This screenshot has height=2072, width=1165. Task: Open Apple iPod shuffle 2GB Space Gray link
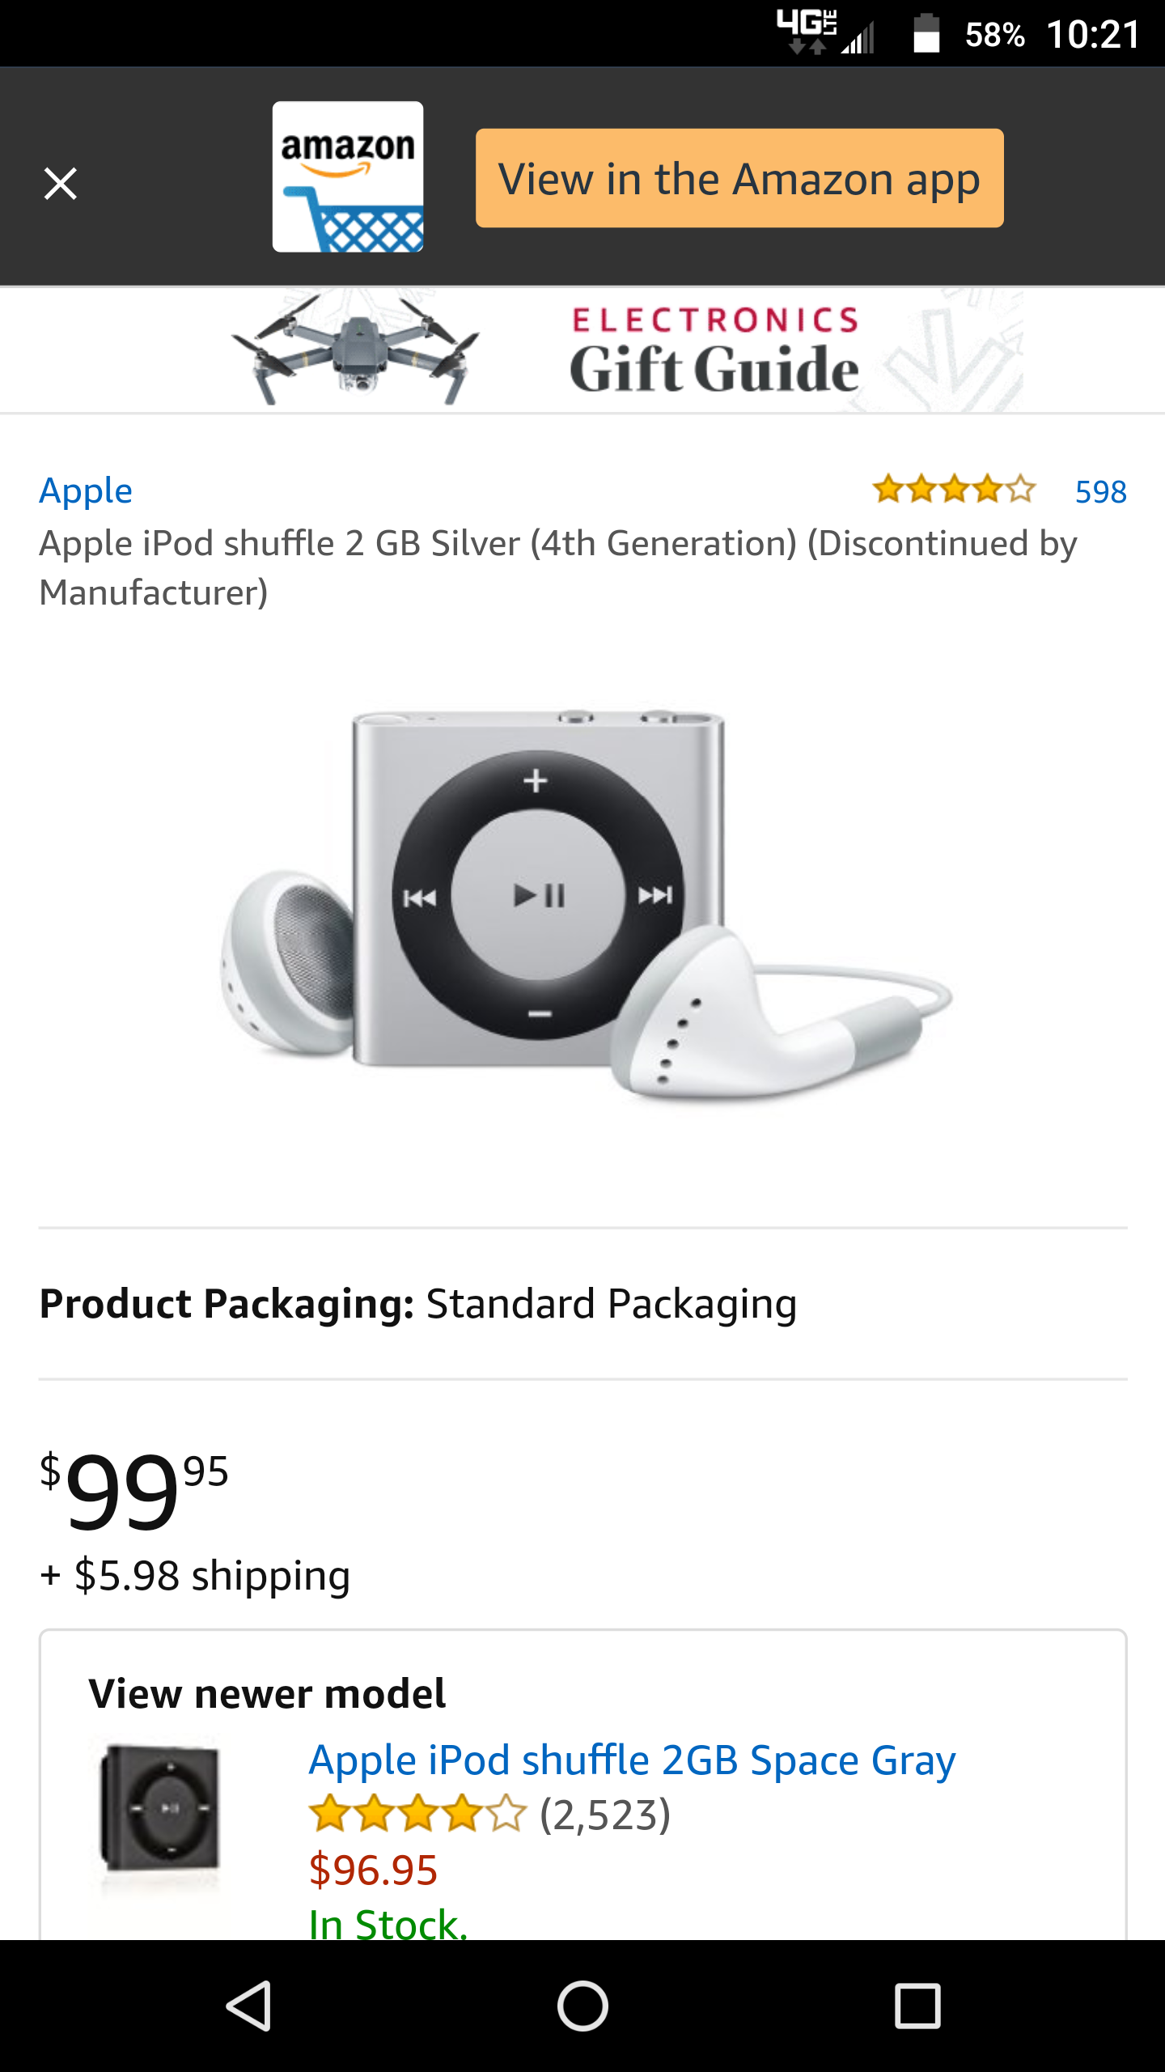tap(632, 1760)
